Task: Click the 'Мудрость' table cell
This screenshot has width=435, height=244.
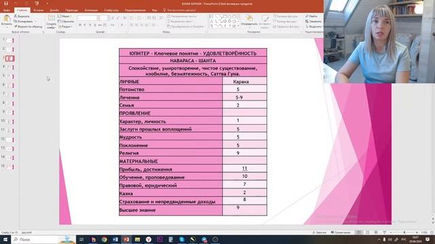Action: point(171,137)
